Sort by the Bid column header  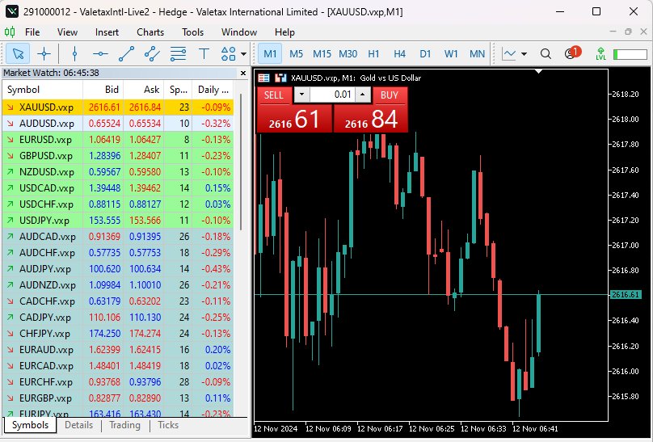pyautogui.click(x=103, y=90)
